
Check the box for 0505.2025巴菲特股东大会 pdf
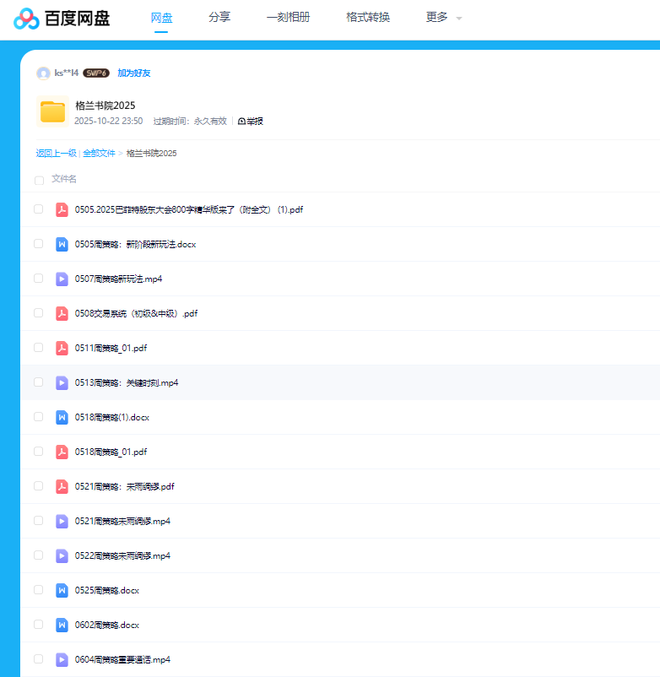tap(39, 209)
